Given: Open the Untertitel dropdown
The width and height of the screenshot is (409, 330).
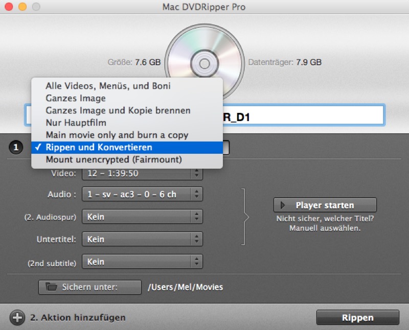Looking at the screenshot, I should [x=142, y=239].
